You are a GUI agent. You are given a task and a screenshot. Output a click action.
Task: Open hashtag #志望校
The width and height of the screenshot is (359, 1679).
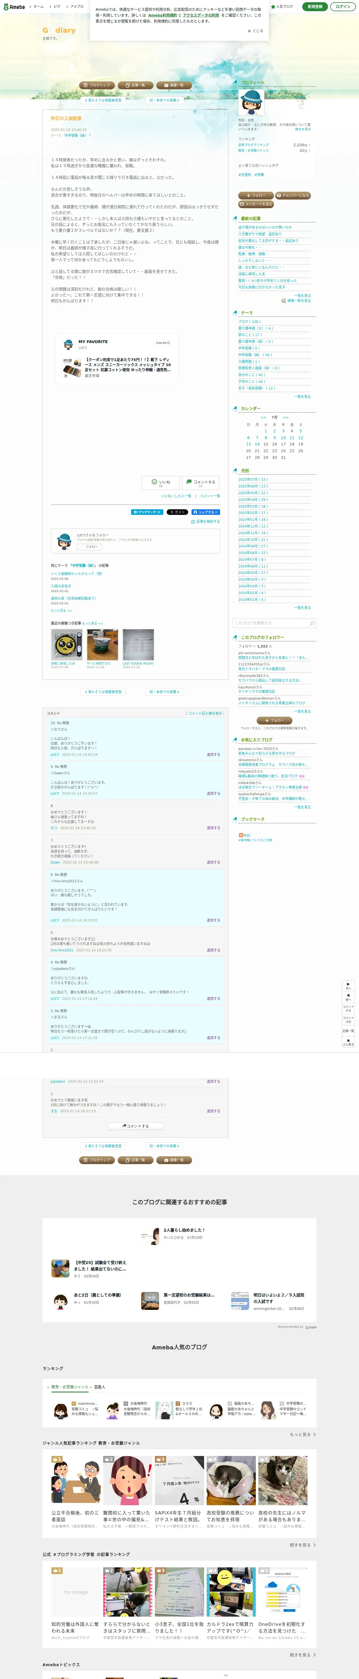[244, 175]
